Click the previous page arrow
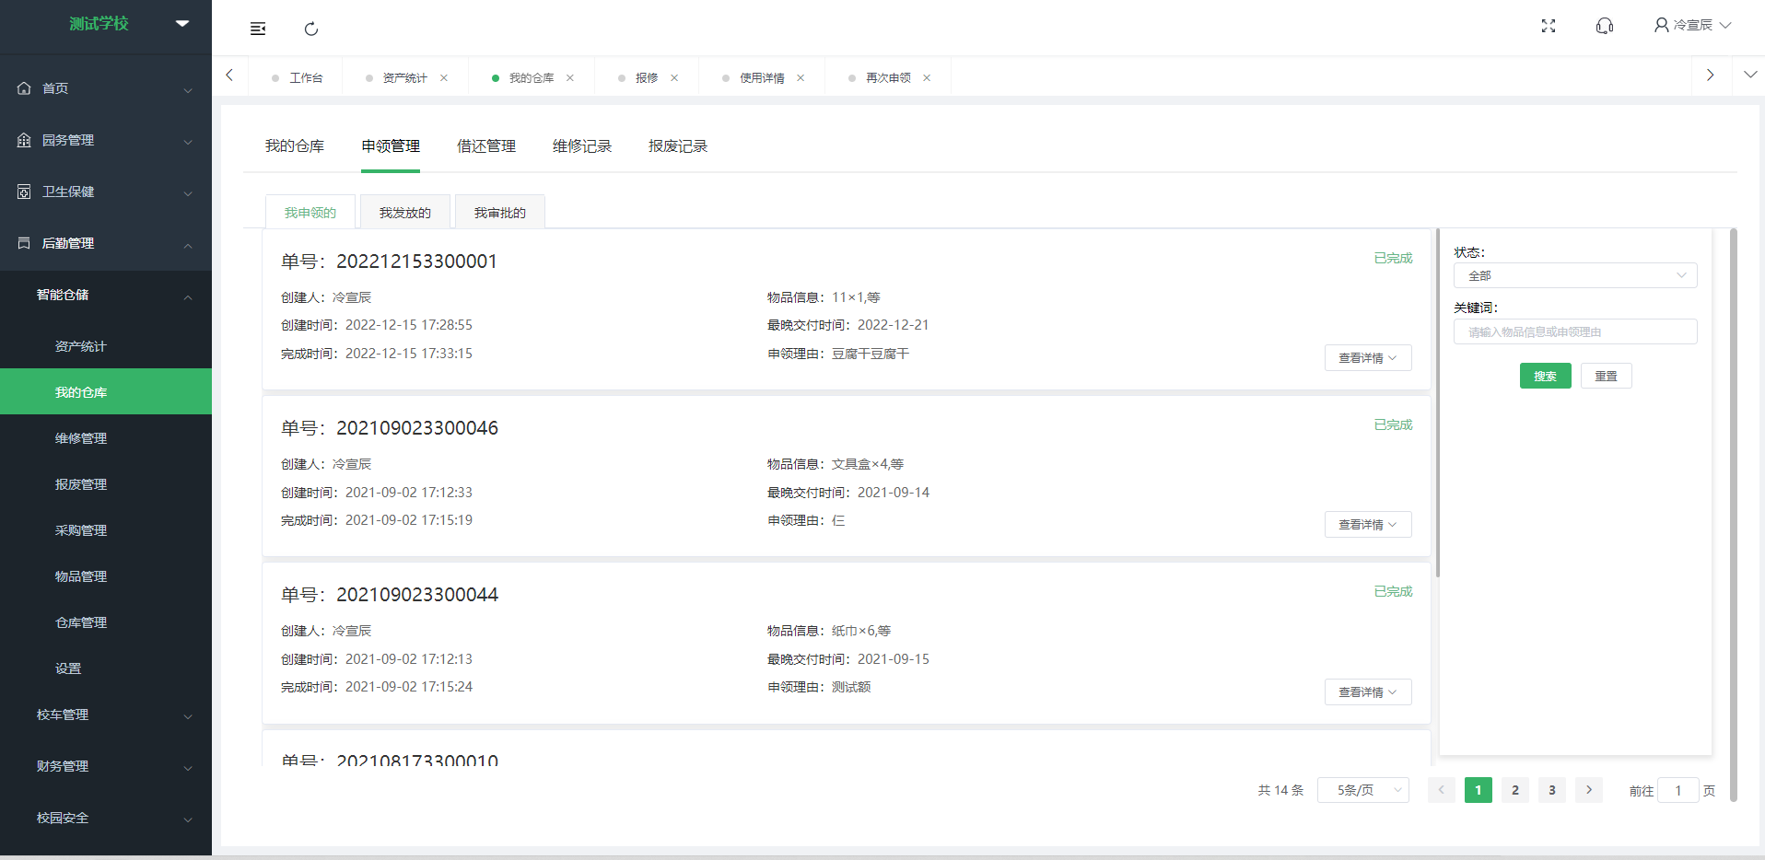1765x860 pixels. [1442, 790]
